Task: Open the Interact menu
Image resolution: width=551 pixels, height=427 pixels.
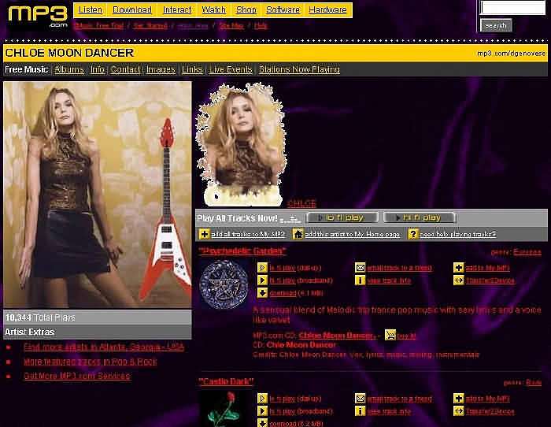Action: coord(177,10)
